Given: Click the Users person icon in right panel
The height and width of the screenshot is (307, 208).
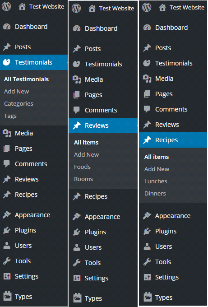Looking at the screenshot, I should click(147, 247).
